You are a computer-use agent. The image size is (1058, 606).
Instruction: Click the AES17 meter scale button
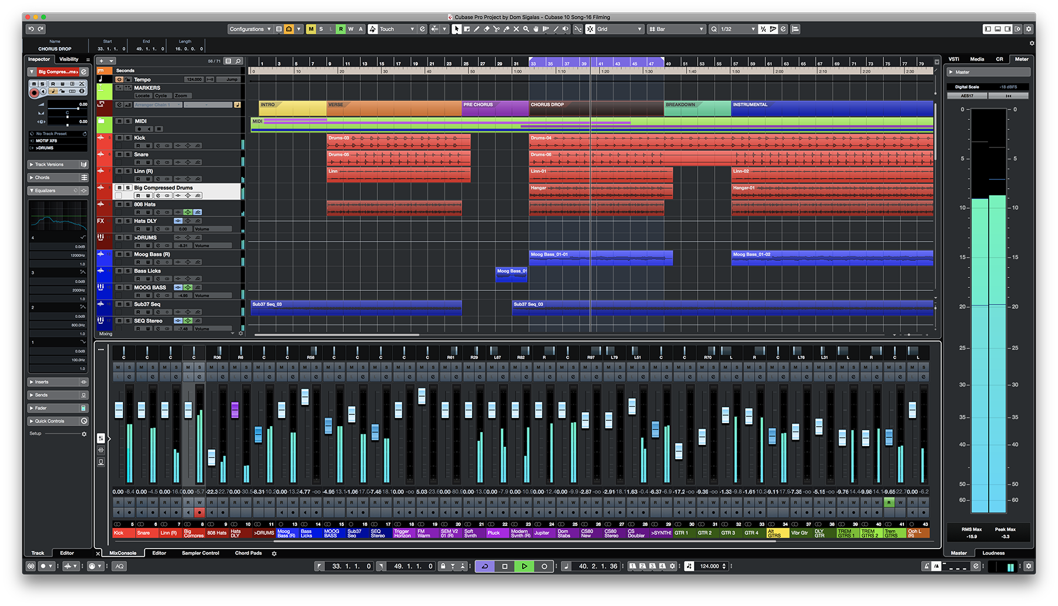point(967,96)
